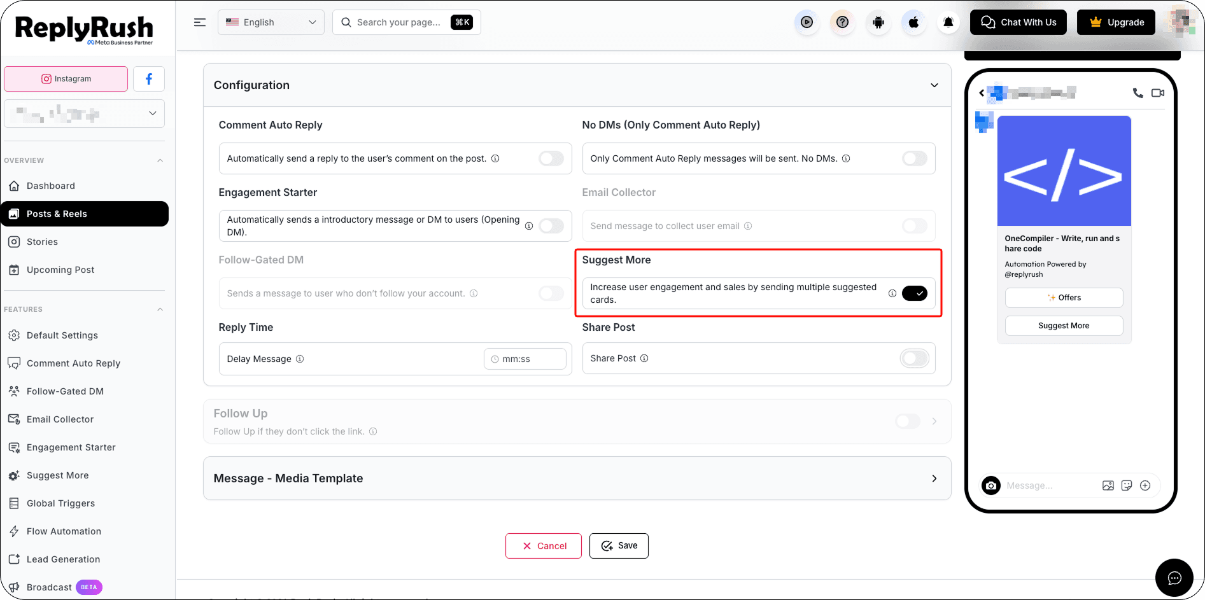Click the Android app icon in header
Image resolution: width=1205 pixels, height=600 pixels.
pos(878,22)
